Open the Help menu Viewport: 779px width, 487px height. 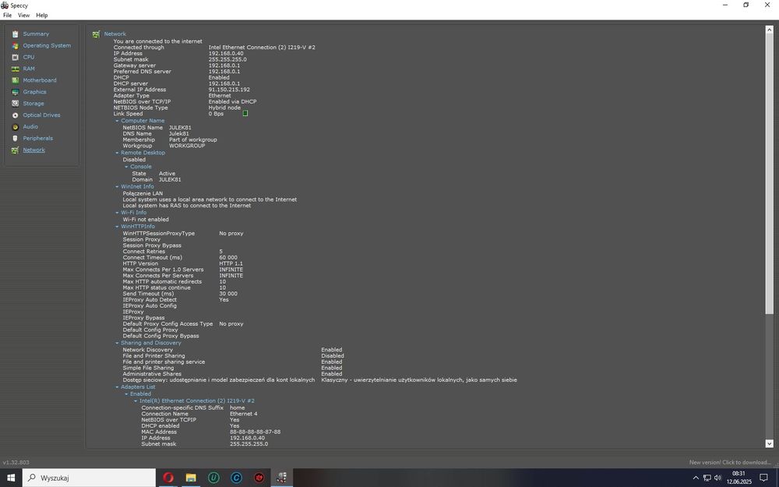tap(42, 16)
